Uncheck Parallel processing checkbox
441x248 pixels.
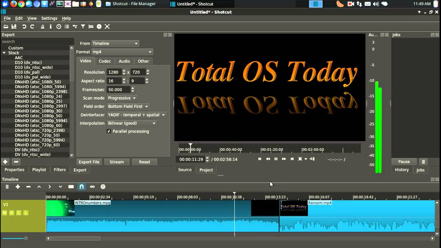pyautogui.click(x=109, y=131)
